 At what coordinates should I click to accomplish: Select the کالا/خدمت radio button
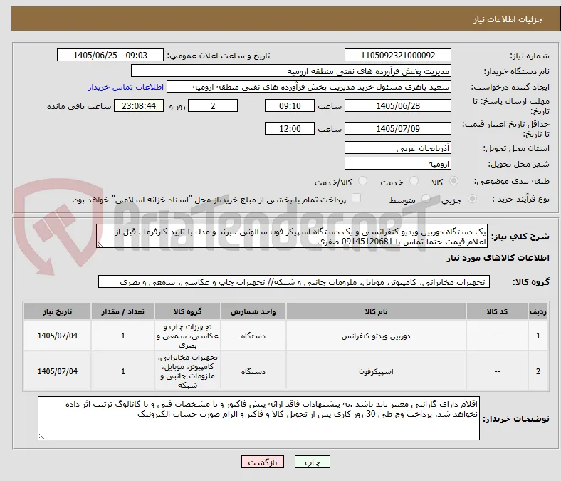pyautogui.click(x=363, y=181)
